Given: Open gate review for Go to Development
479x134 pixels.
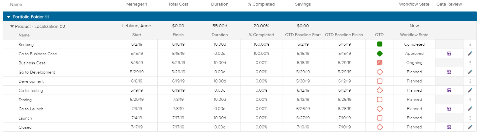Looking at the screenshot, I should 449,72.
